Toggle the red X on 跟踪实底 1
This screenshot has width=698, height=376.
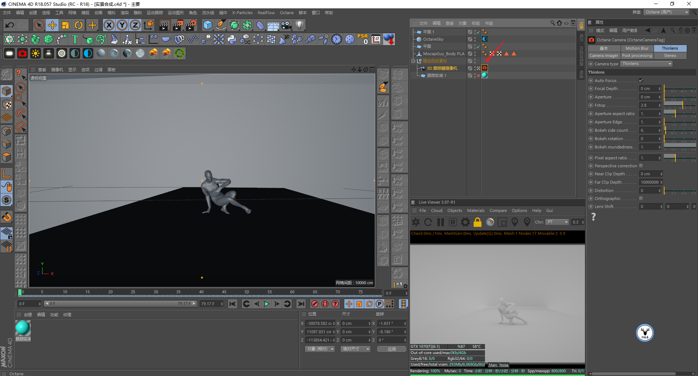pyautogui.click(x=478, y=75)
